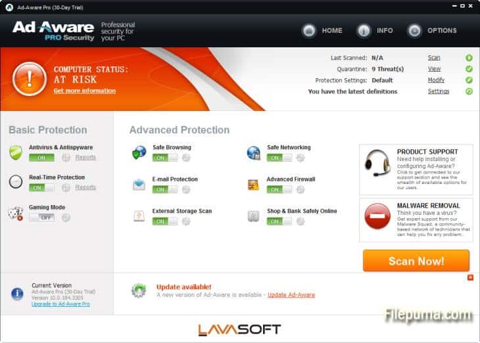480x343 pixels.
Task: Toggle E-mail Protection switch
Action: tap(165, 189)
